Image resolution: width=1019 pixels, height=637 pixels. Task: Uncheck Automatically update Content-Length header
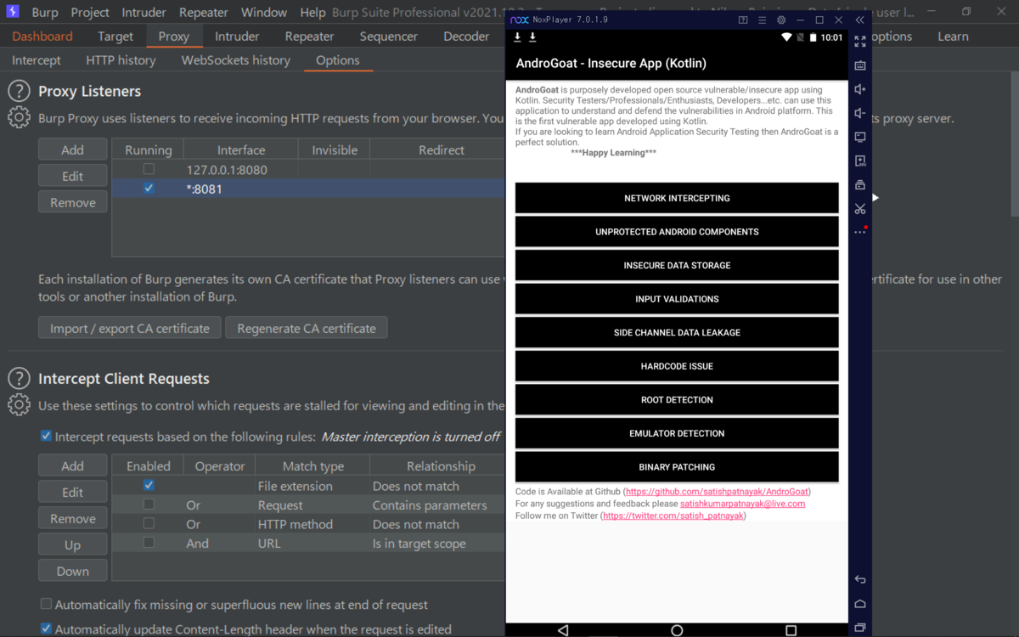[x=46, y=629]
